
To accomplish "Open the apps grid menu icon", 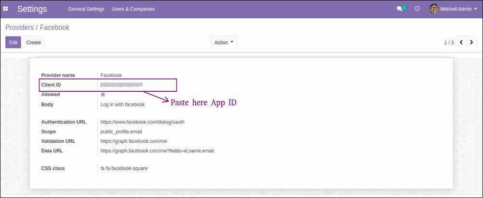I will point(5,9).
